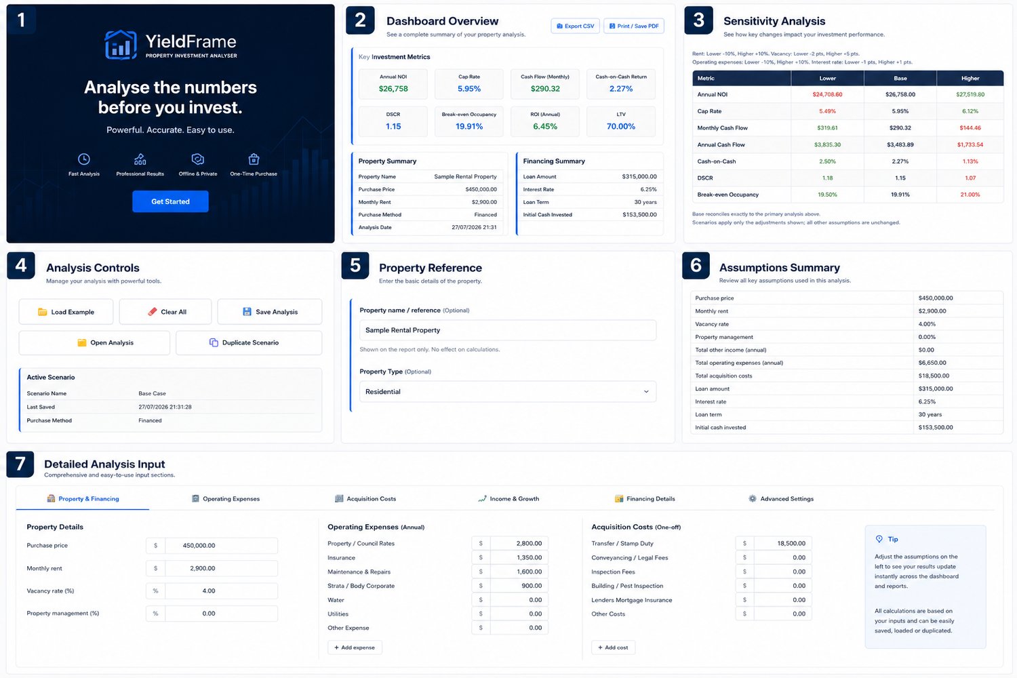Click the Get Started button

[x=170, y=201]
